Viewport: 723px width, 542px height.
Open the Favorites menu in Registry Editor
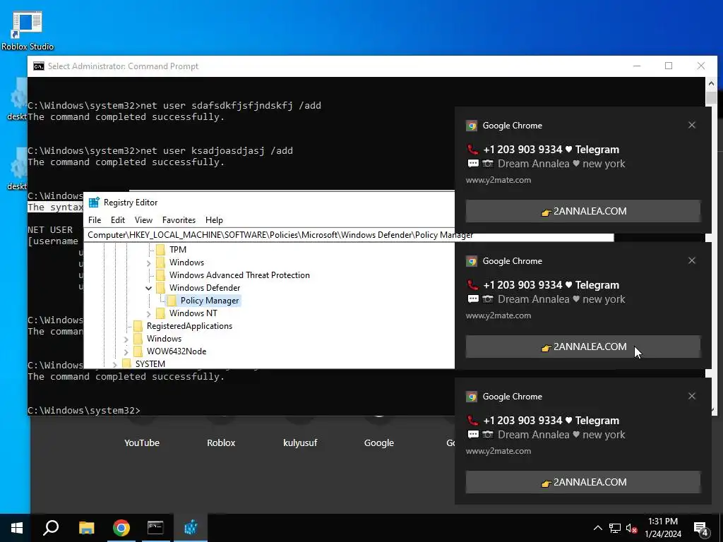[179, 220]
